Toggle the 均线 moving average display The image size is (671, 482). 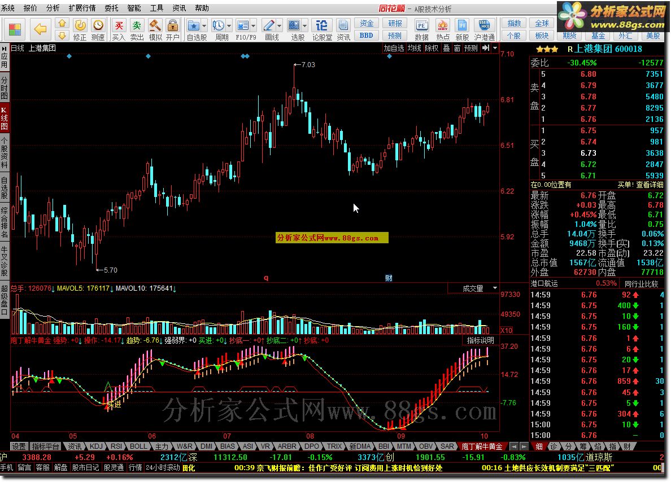coord(414,48)
